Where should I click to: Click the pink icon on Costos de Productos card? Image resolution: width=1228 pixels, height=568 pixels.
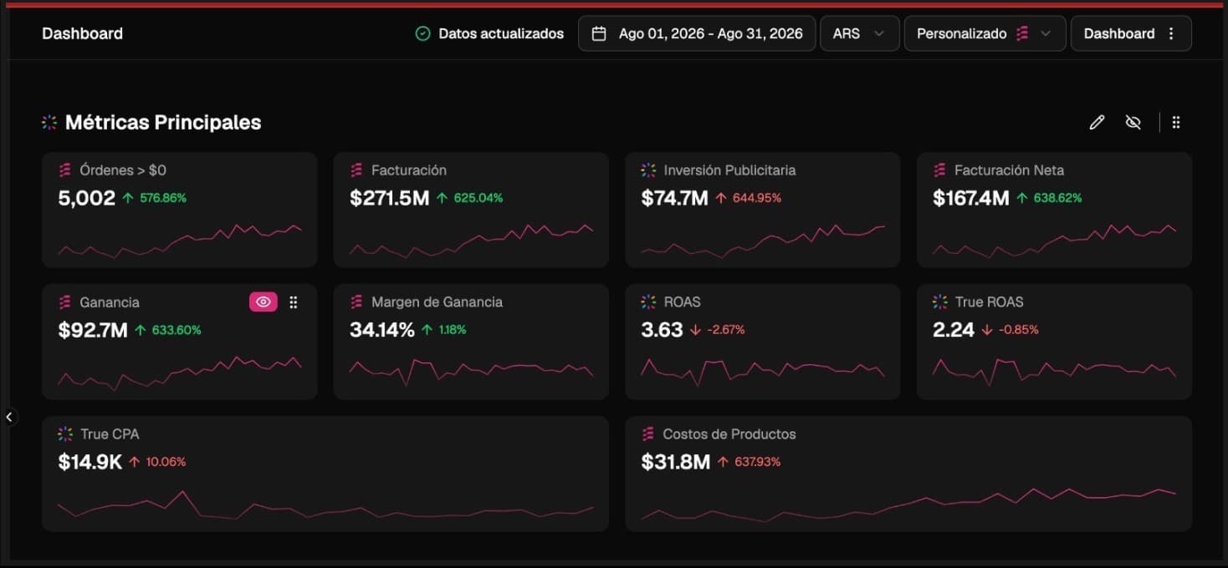[x=648, y=434]
